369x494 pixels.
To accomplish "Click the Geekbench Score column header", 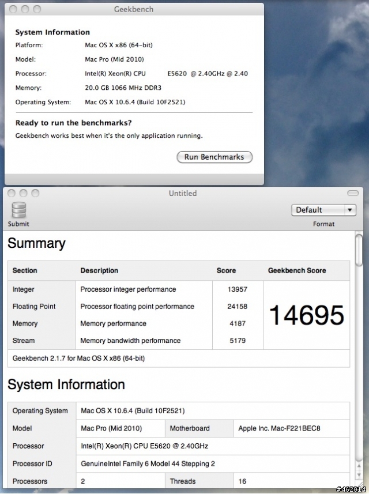I will pyautogui.click(x=297, y=270).
